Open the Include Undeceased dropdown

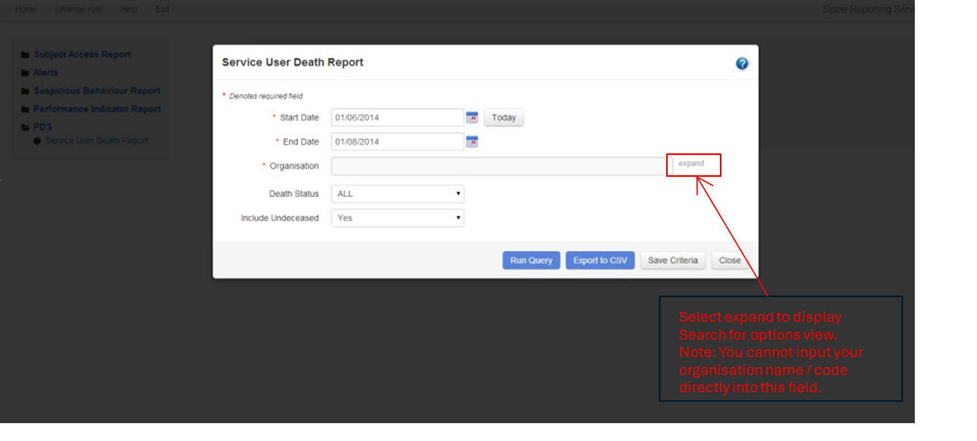[x=398, y=218]
